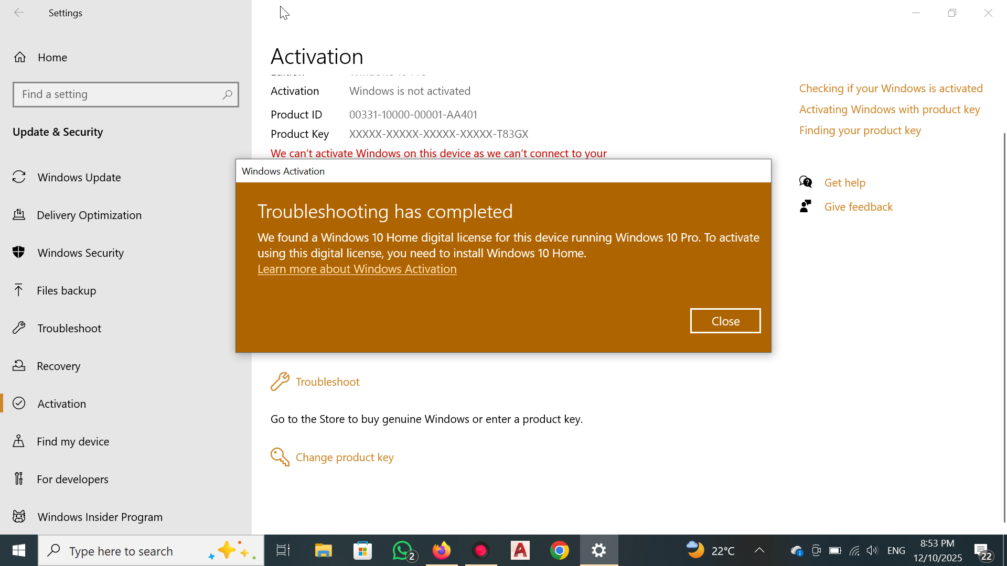This screenshot has height=566, width=1007.
Task: Open Learn more about Windows Activation link
Action: (357, 269)
